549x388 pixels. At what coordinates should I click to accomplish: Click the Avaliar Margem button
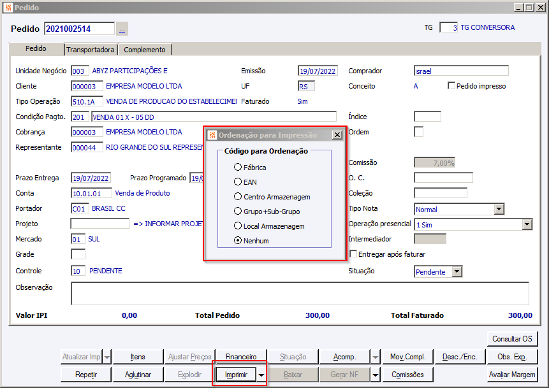[512, 375]
